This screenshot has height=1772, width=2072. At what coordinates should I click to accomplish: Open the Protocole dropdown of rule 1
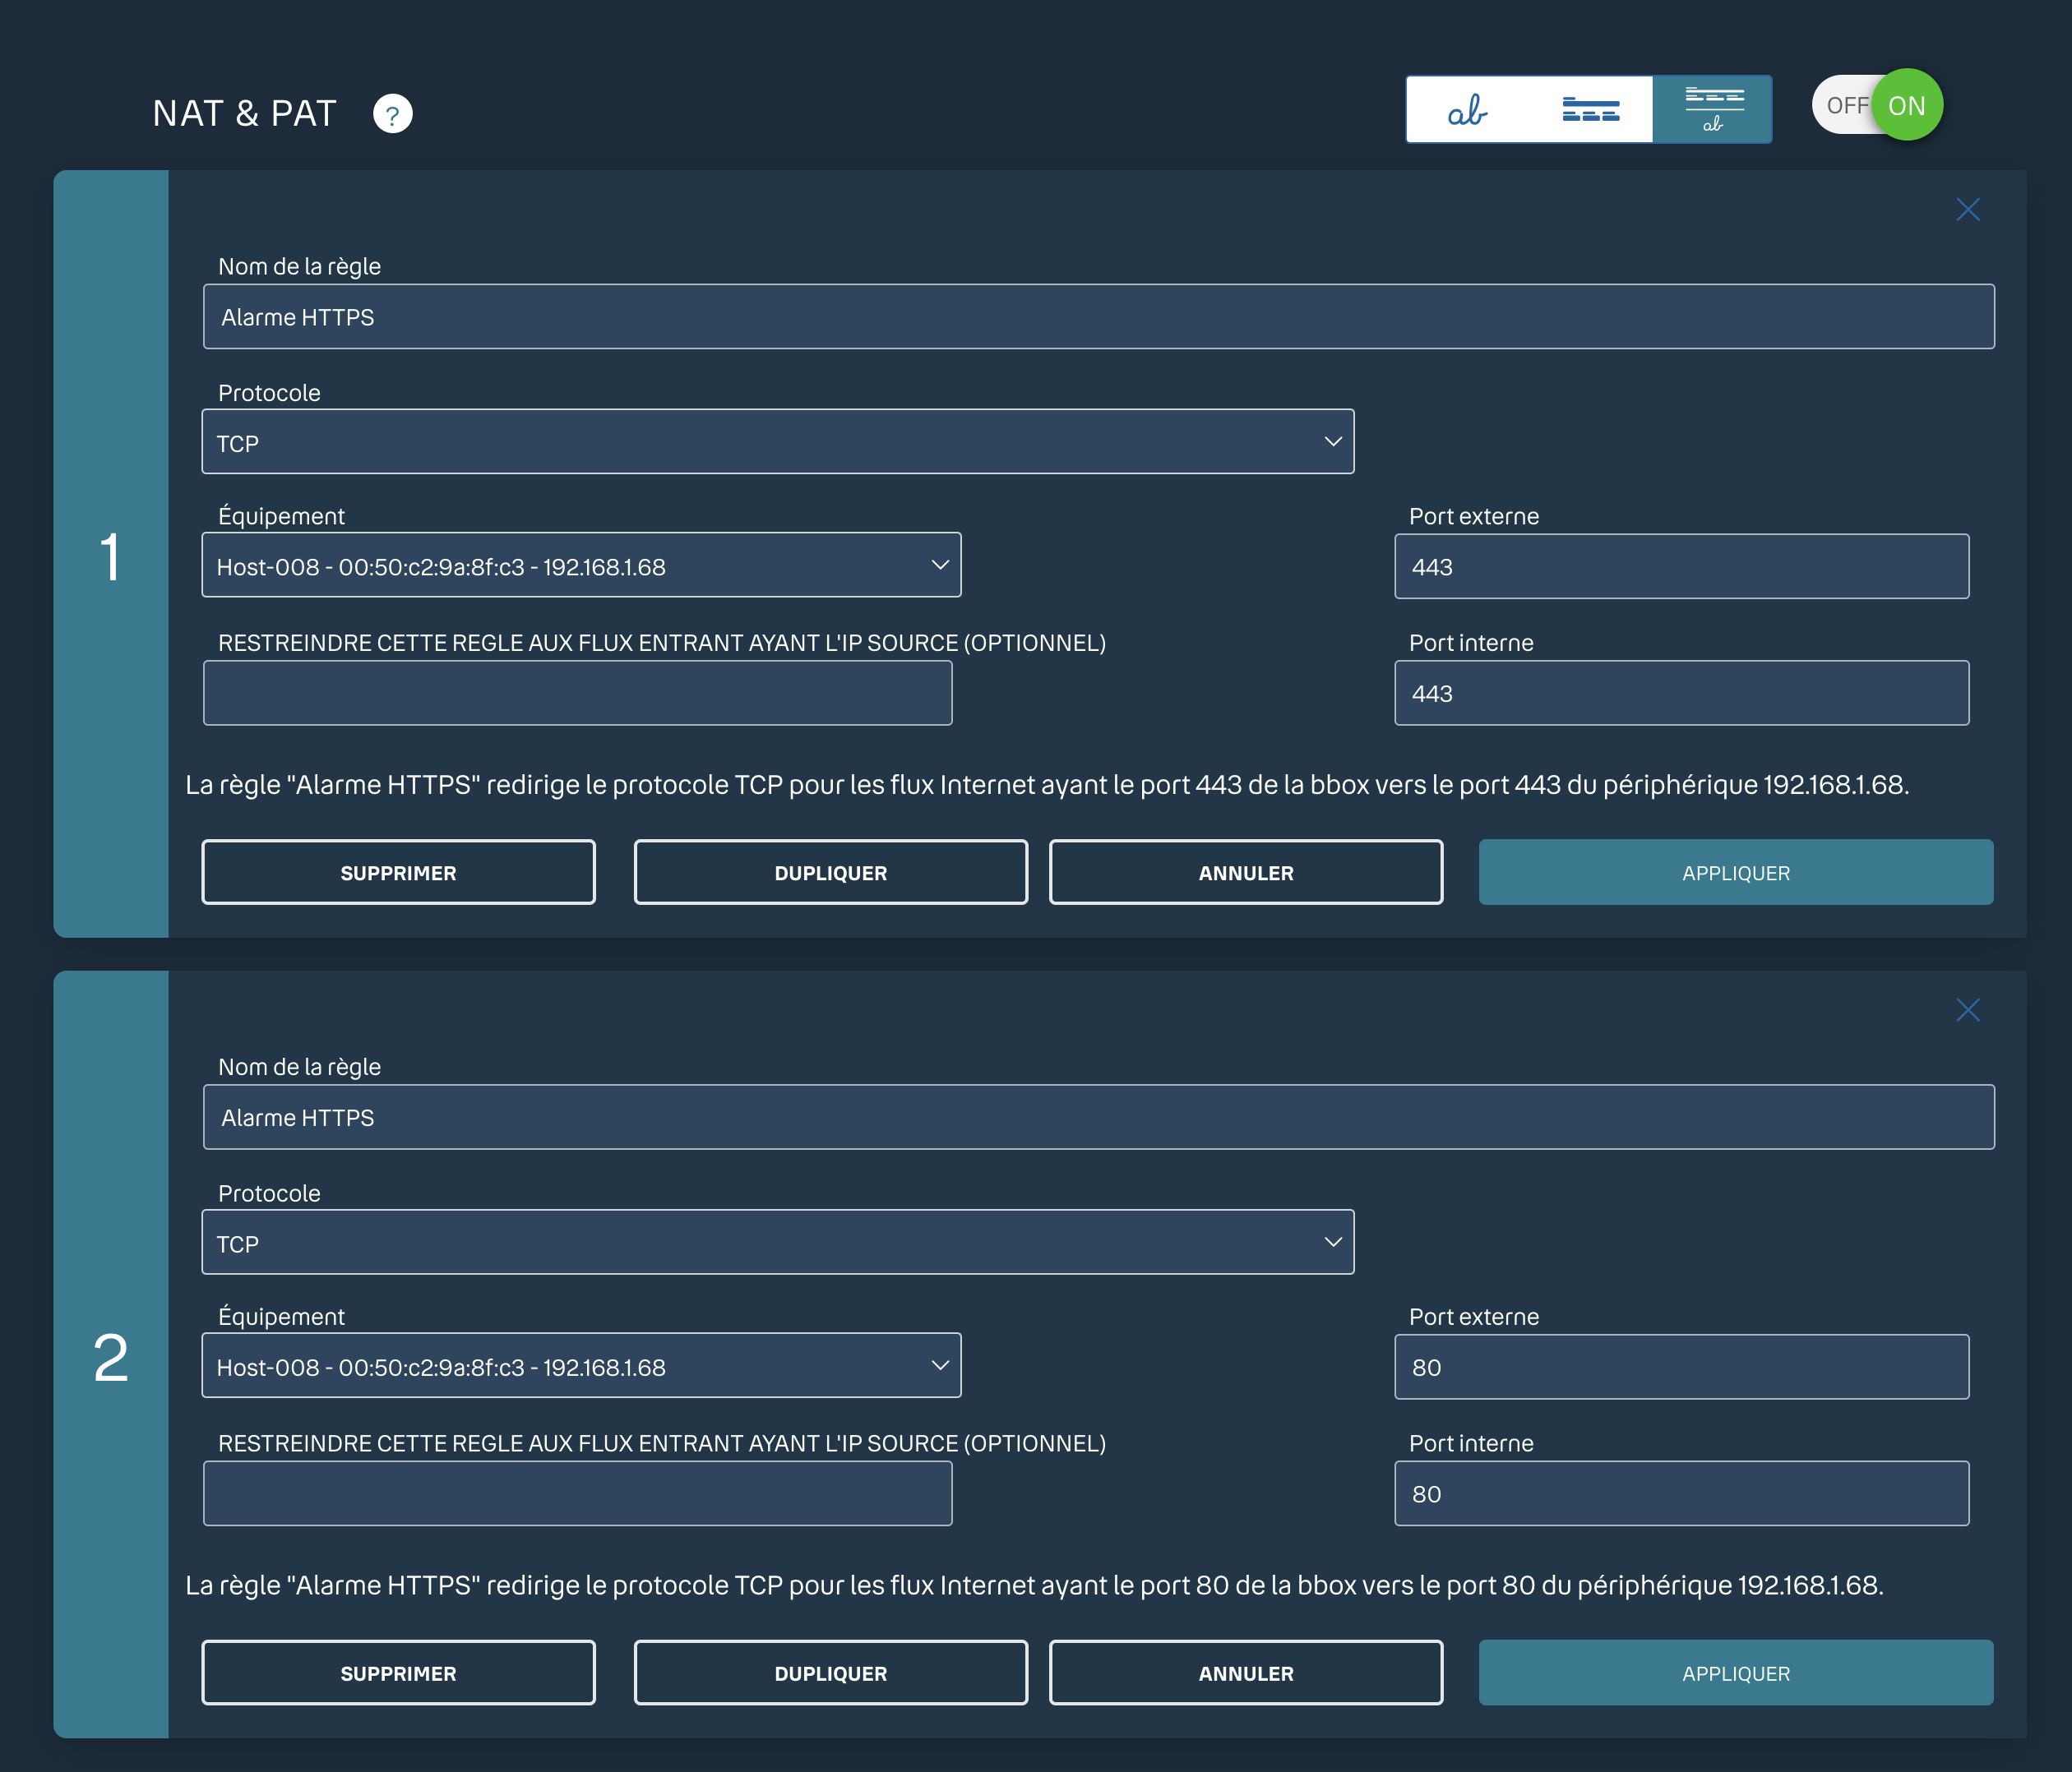(x=777, y=441)
